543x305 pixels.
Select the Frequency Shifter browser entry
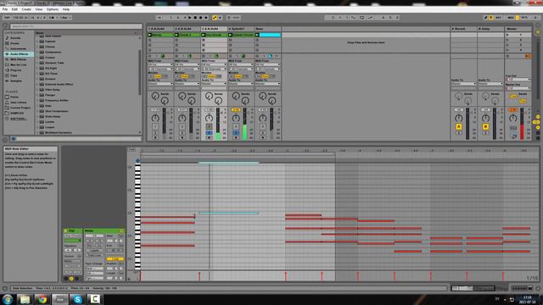[x=57, y=100]
